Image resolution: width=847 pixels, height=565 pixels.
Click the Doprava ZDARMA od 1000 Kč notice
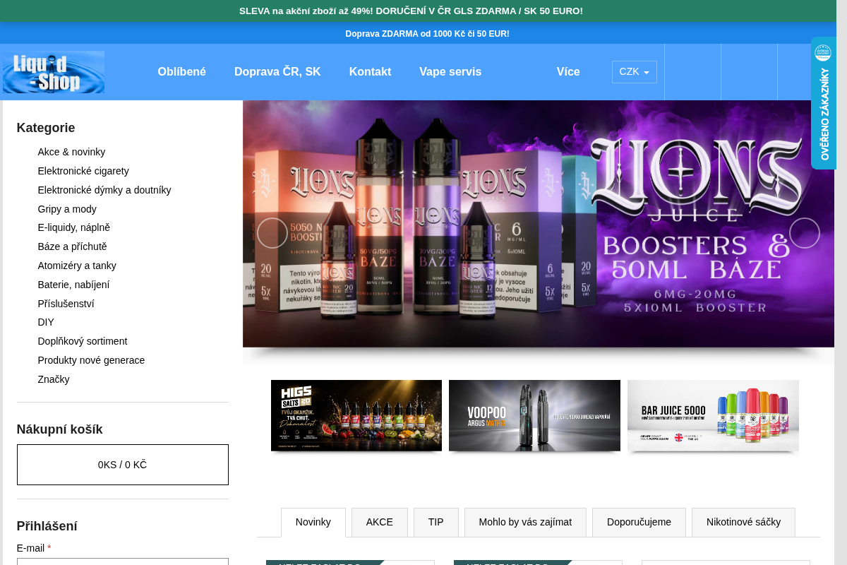(x=427, y=33)
